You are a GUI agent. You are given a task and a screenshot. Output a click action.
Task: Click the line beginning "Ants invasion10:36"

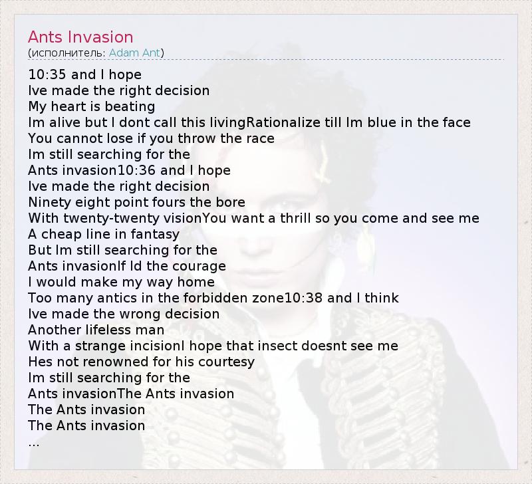tap(129, 170)
